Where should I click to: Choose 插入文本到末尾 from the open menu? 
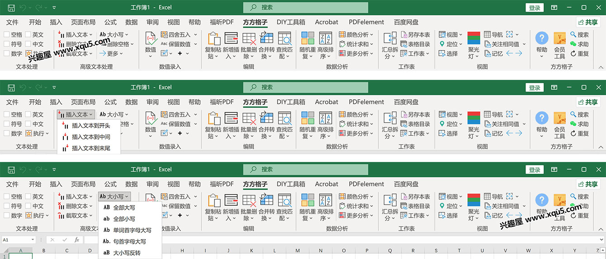pos(89,148)
